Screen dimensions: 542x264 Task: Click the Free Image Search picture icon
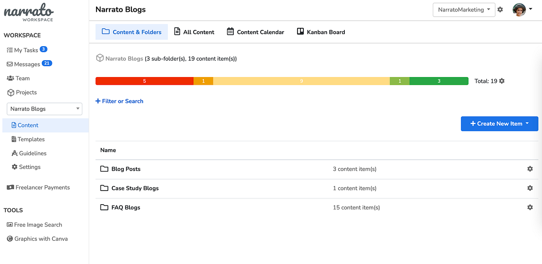click(10, 225)
